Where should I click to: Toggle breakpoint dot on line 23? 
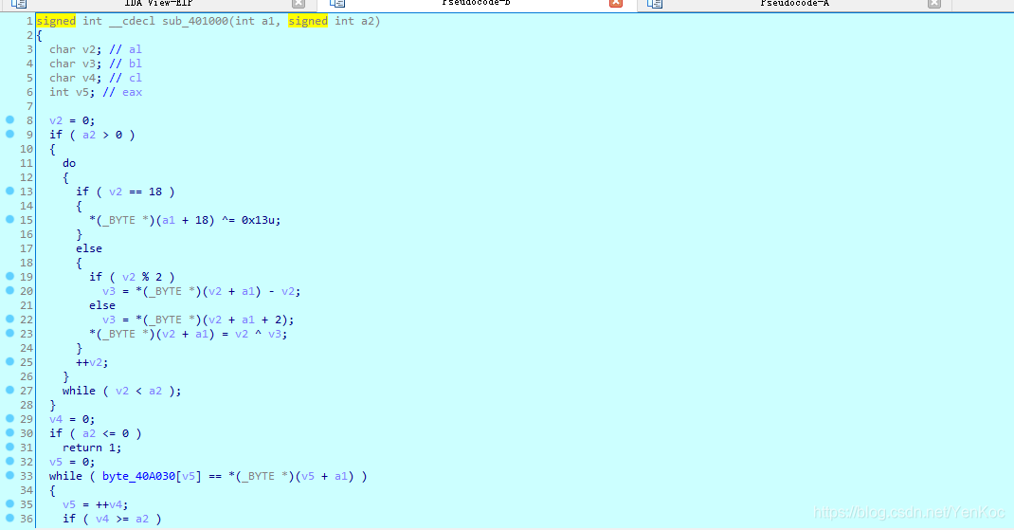[9, 334]
